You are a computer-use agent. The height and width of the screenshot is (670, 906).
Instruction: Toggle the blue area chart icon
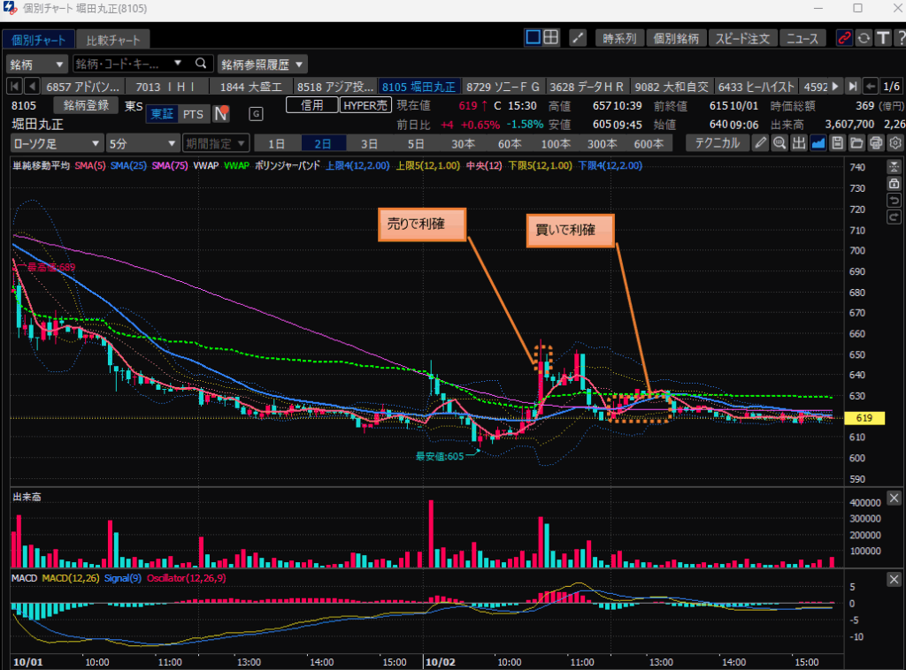coord(818,143)
